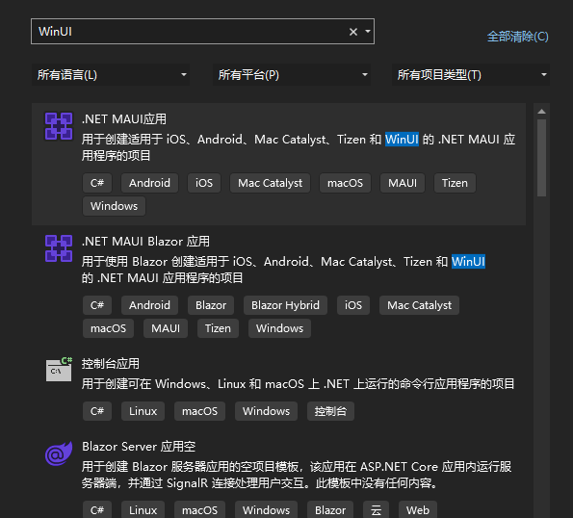Click the Web tag under Blazor Server 应用空
The image size is (573, 518).
418,509
